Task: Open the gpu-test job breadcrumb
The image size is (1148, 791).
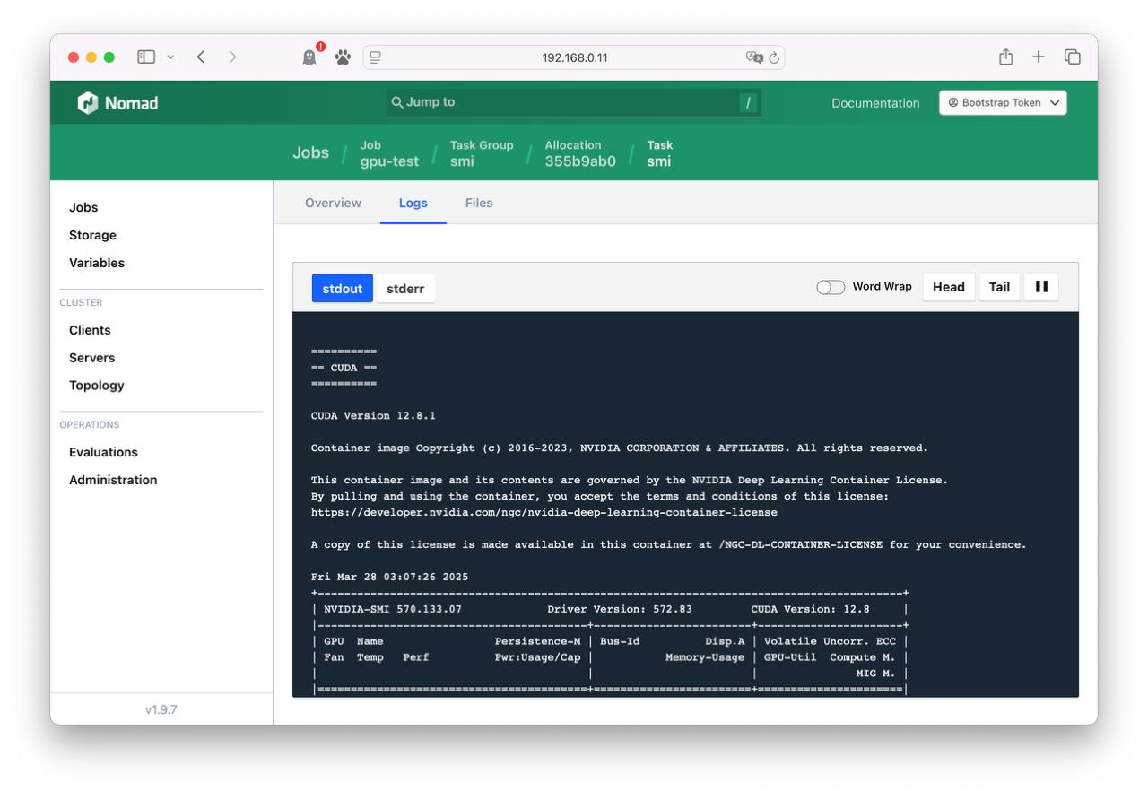Action: pyautogui.click(x=389, y=153)
